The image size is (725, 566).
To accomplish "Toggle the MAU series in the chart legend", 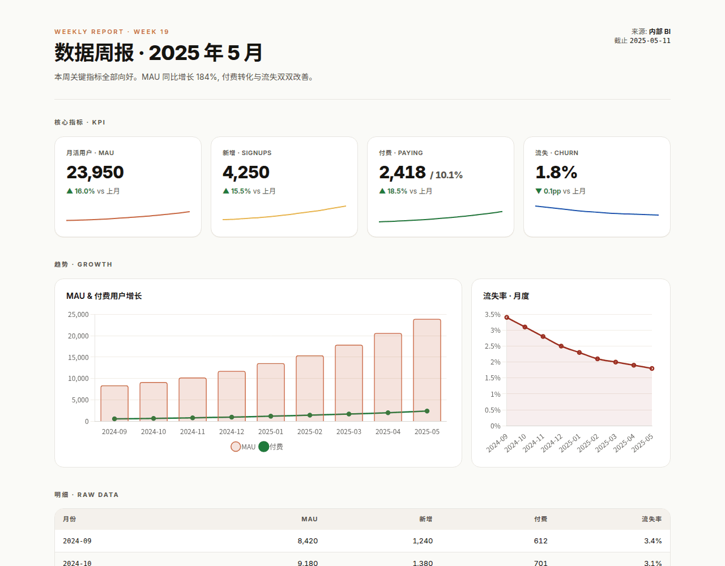I will click(243, 447).
